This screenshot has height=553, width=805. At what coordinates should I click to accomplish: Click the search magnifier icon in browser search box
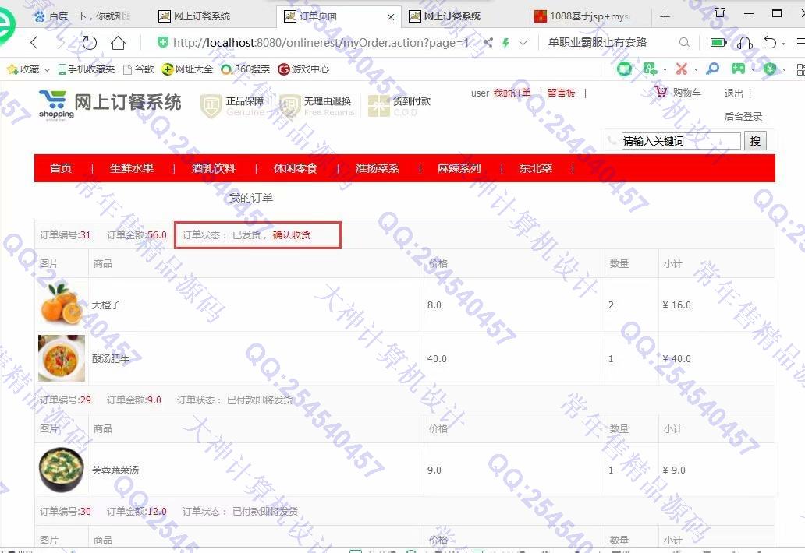point(684,43)
